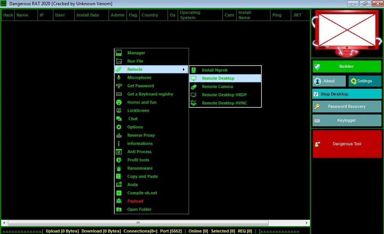Click the horizontal scrollbar thumb
This screenshot has width=384, height=234.
[138, 223]
